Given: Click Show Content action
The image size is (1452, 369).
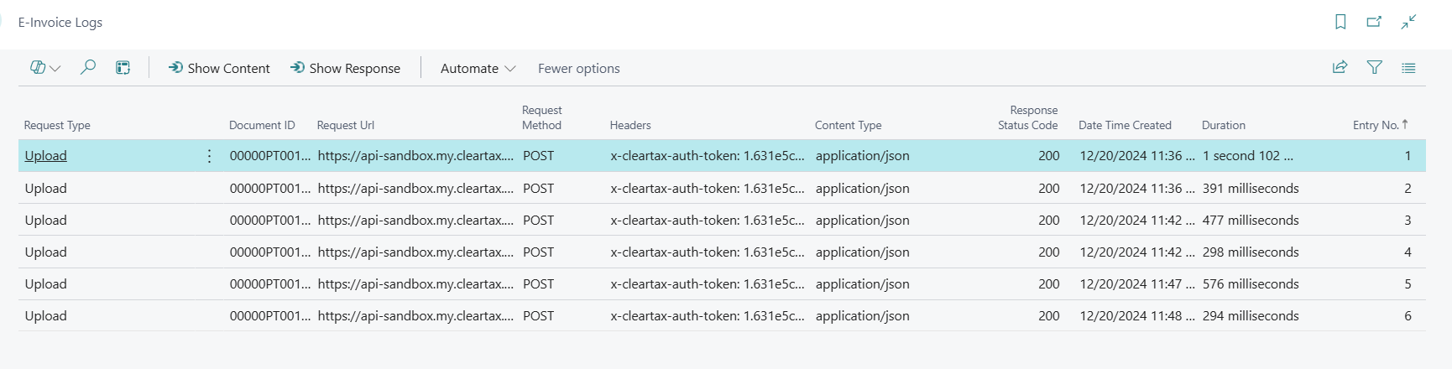Looking at the screenshot, I should click(219, 69).
